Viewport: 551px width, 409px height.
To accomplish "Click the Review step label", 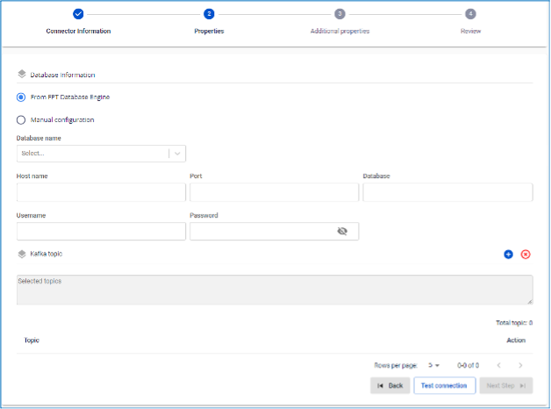I will point(470,31).
